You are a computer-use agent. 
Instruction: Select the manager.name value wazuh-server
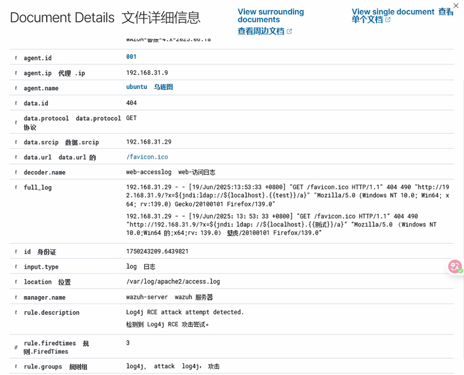147,297
